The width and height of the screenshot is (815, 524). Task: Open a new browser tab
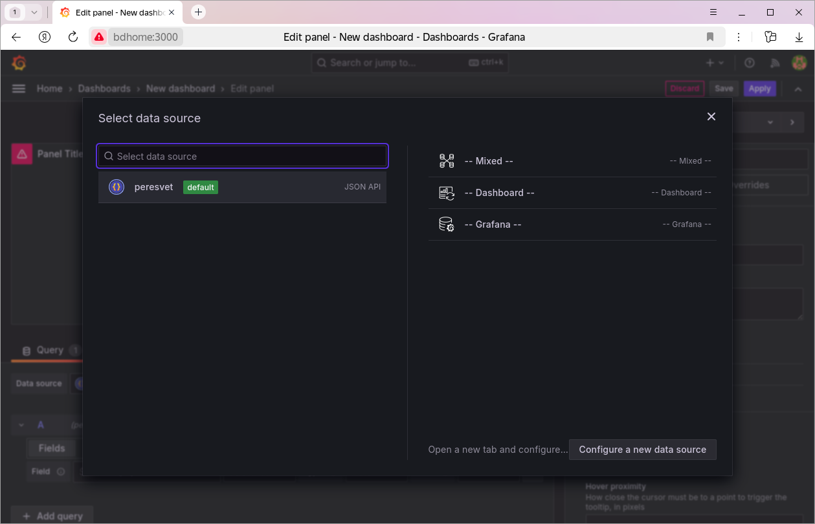point(199,12)
